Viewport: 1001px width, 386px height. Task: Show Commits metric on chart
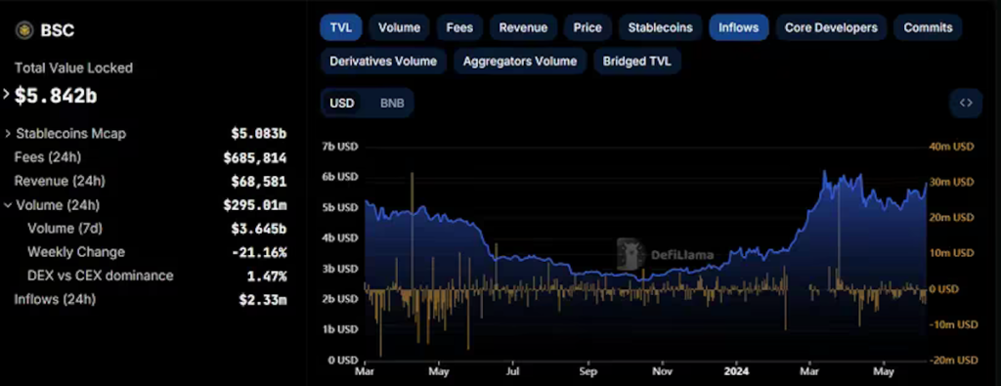click(x=928, y=27)
